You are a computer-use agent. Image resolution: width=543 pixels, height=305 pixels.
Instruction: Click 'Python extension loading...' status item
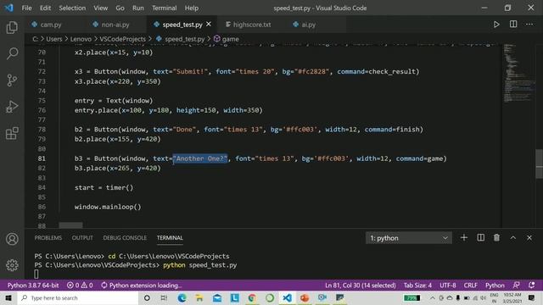[142, 286]
